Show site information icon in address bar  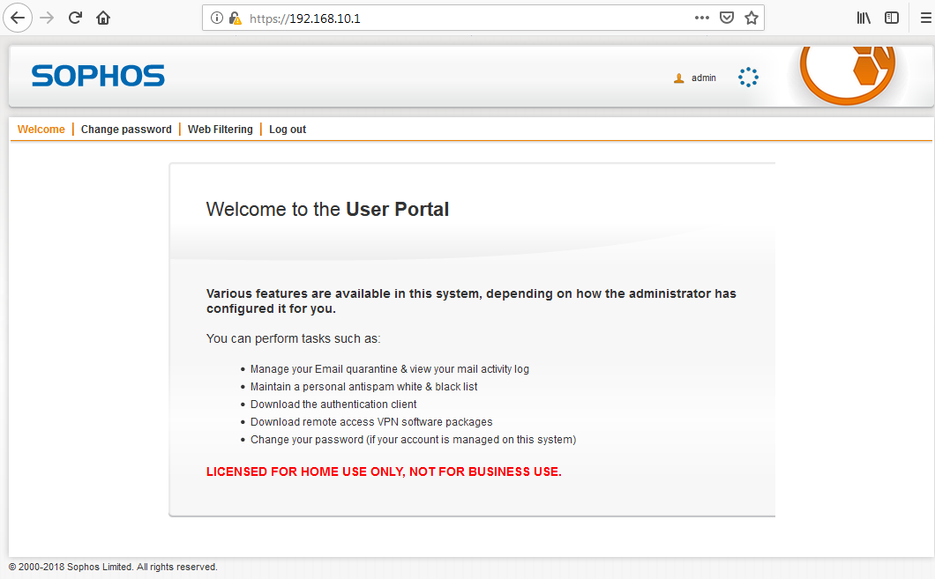pos(217,18)
